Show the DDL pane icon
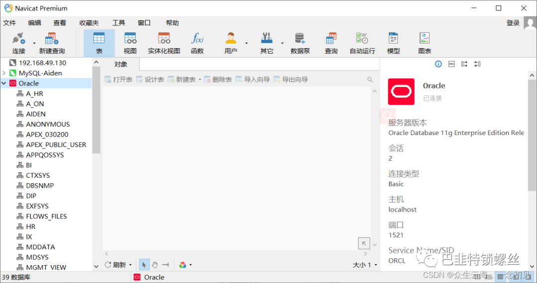Viewport: 537px width, 283px height. 451,64
